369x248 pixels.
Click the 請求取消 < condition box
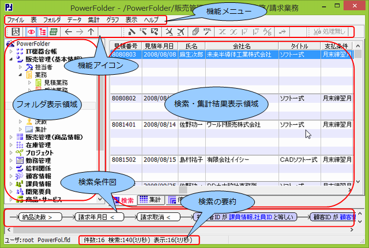[x=159, y=218]
